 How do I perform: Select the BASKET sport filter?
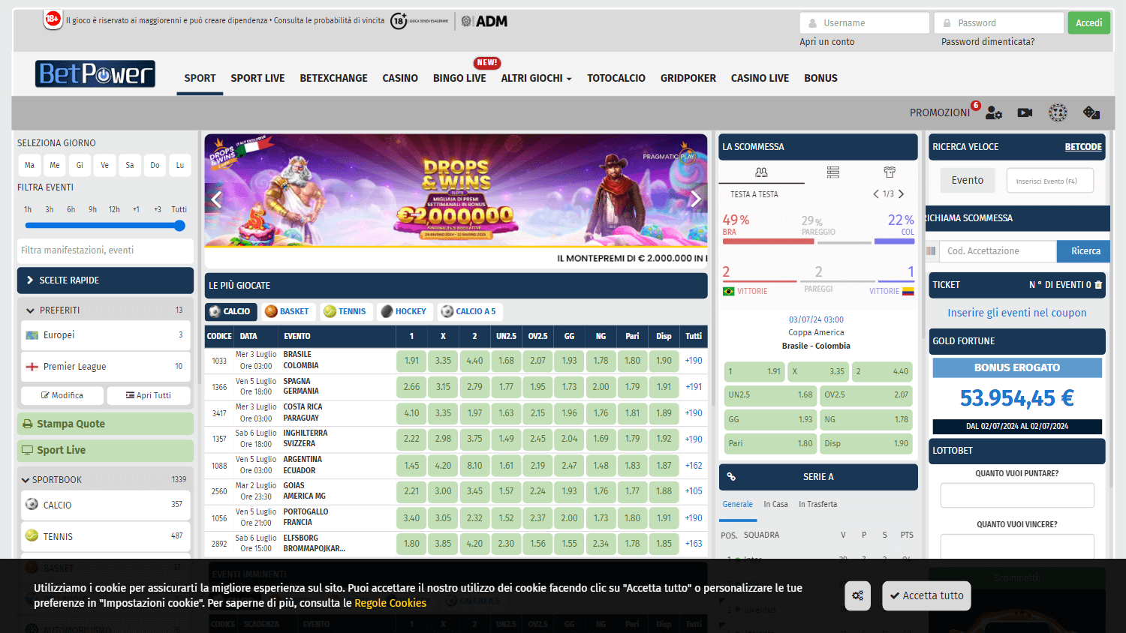pyautogui.click(x=287, y=311)
